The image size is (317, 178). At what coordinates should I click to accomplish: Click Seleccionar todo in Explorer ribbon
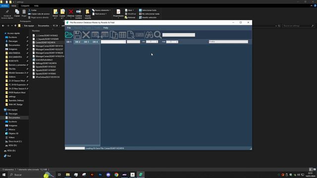coord(148,10)
